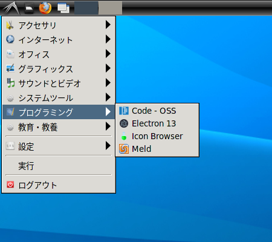Launch Meld from submenu
The image size is (272, 242).
[x=157, y=149]
